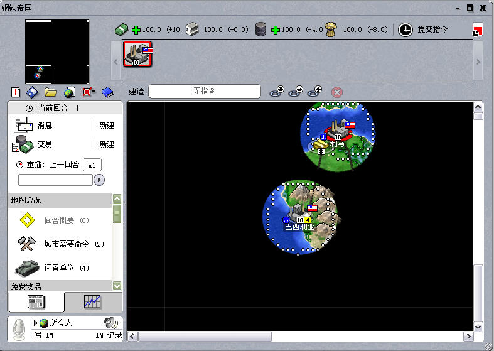Open the 消息 messages envelope icon
The image size is (494, 351).
(x=23, y=125)
